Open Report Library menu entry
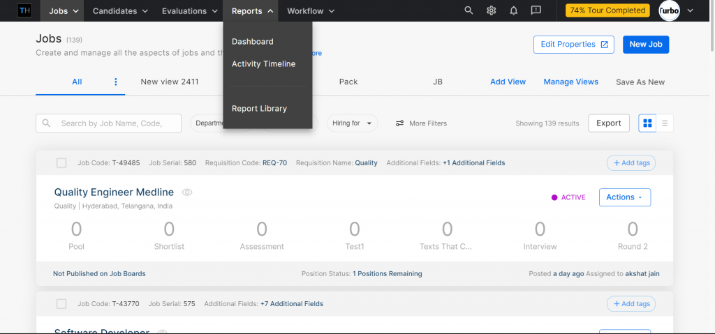715x334 pixels. 259,109
